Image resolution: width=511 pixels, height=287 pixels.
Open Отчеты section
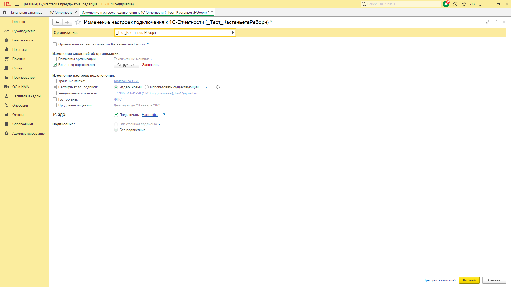pyautogui.click(x=18, y=115)
